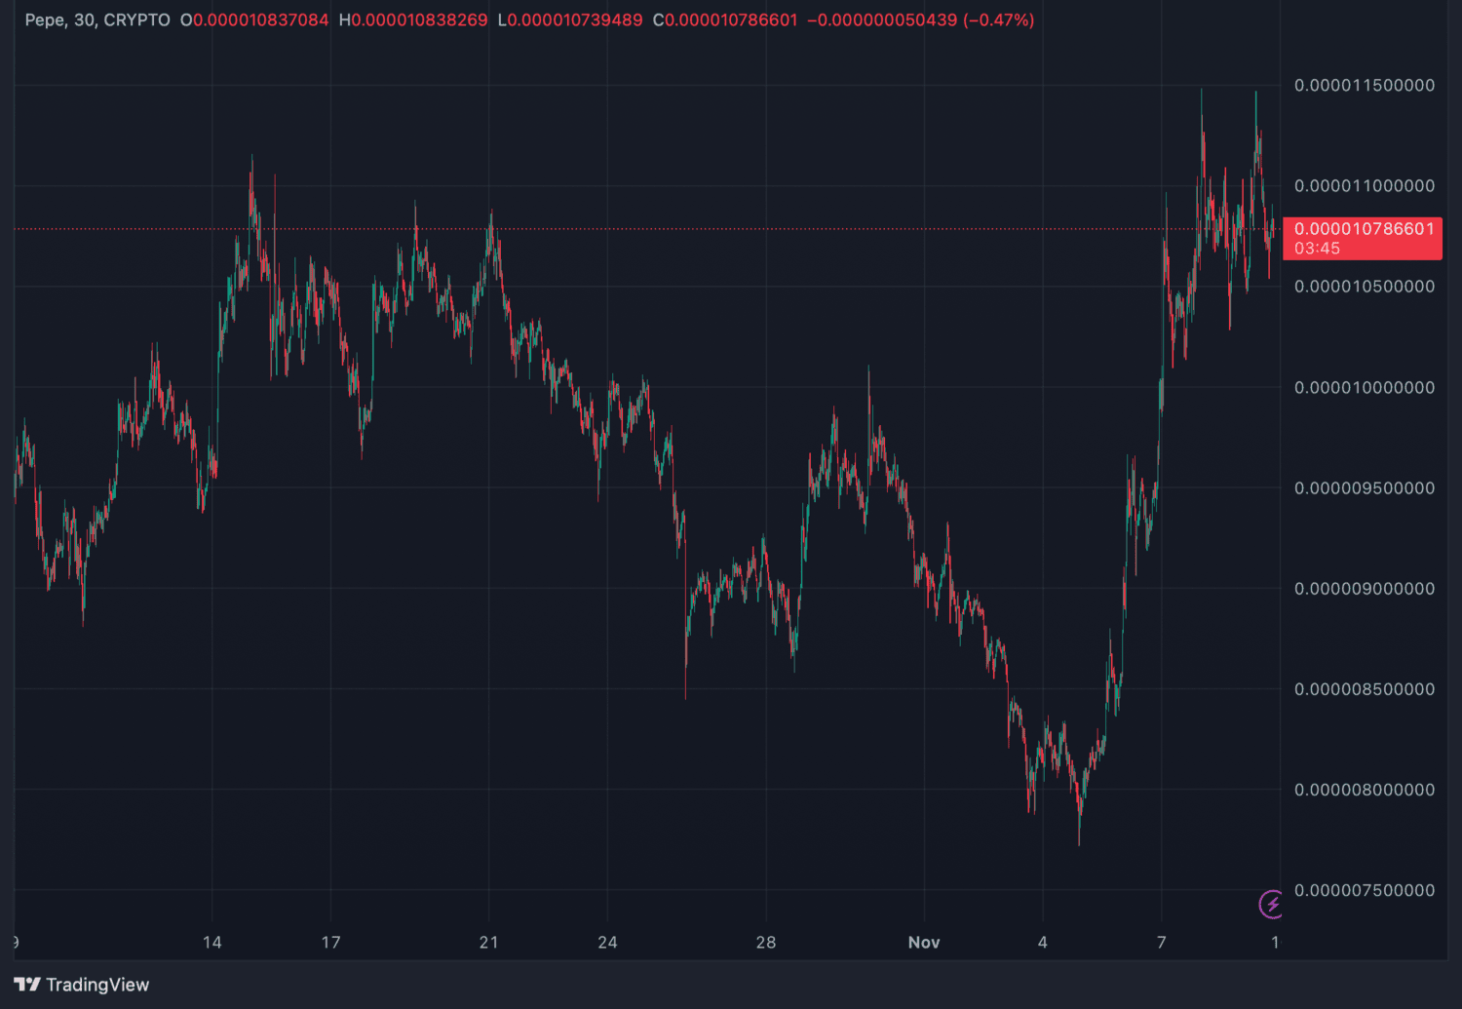Click the 03:45 candle countdown timer

(1317, 249)
